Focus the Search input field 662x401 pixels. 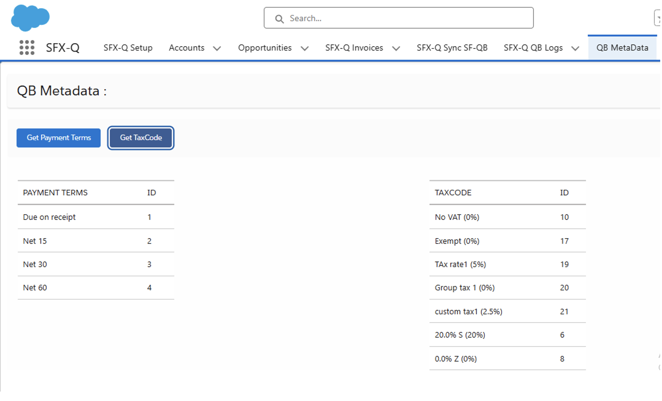click(x=405, y=18)
